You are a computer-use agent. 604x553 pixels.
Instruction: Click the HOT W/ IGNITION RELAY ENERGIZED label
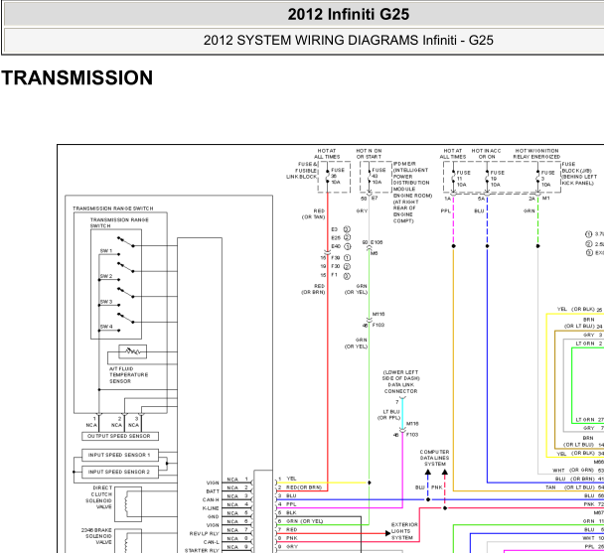click(x=537, y=154)
